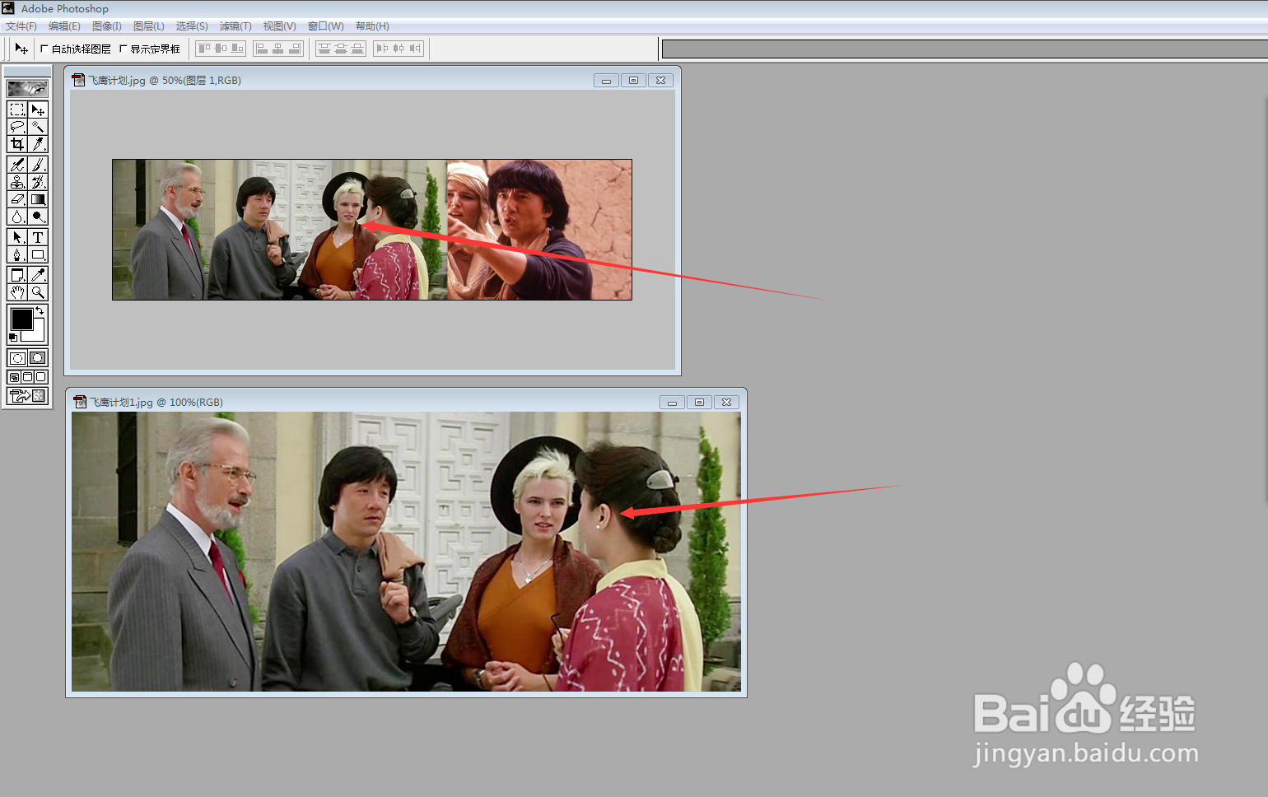Open the 图像(I) menu
Image resolution: width=1268 pixels, height=797 pixels.
click(107, 26)
